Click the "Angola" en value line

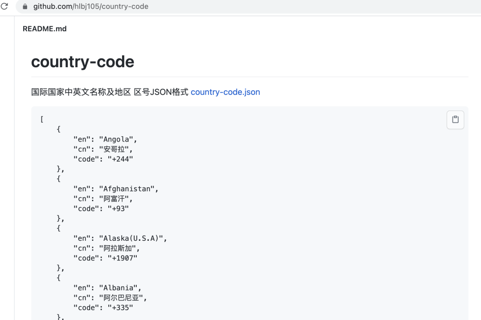click(105, 139)
